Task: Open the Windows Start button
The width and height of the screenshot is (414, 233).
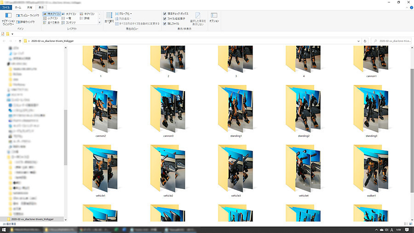Action: (x=4, y=229)
